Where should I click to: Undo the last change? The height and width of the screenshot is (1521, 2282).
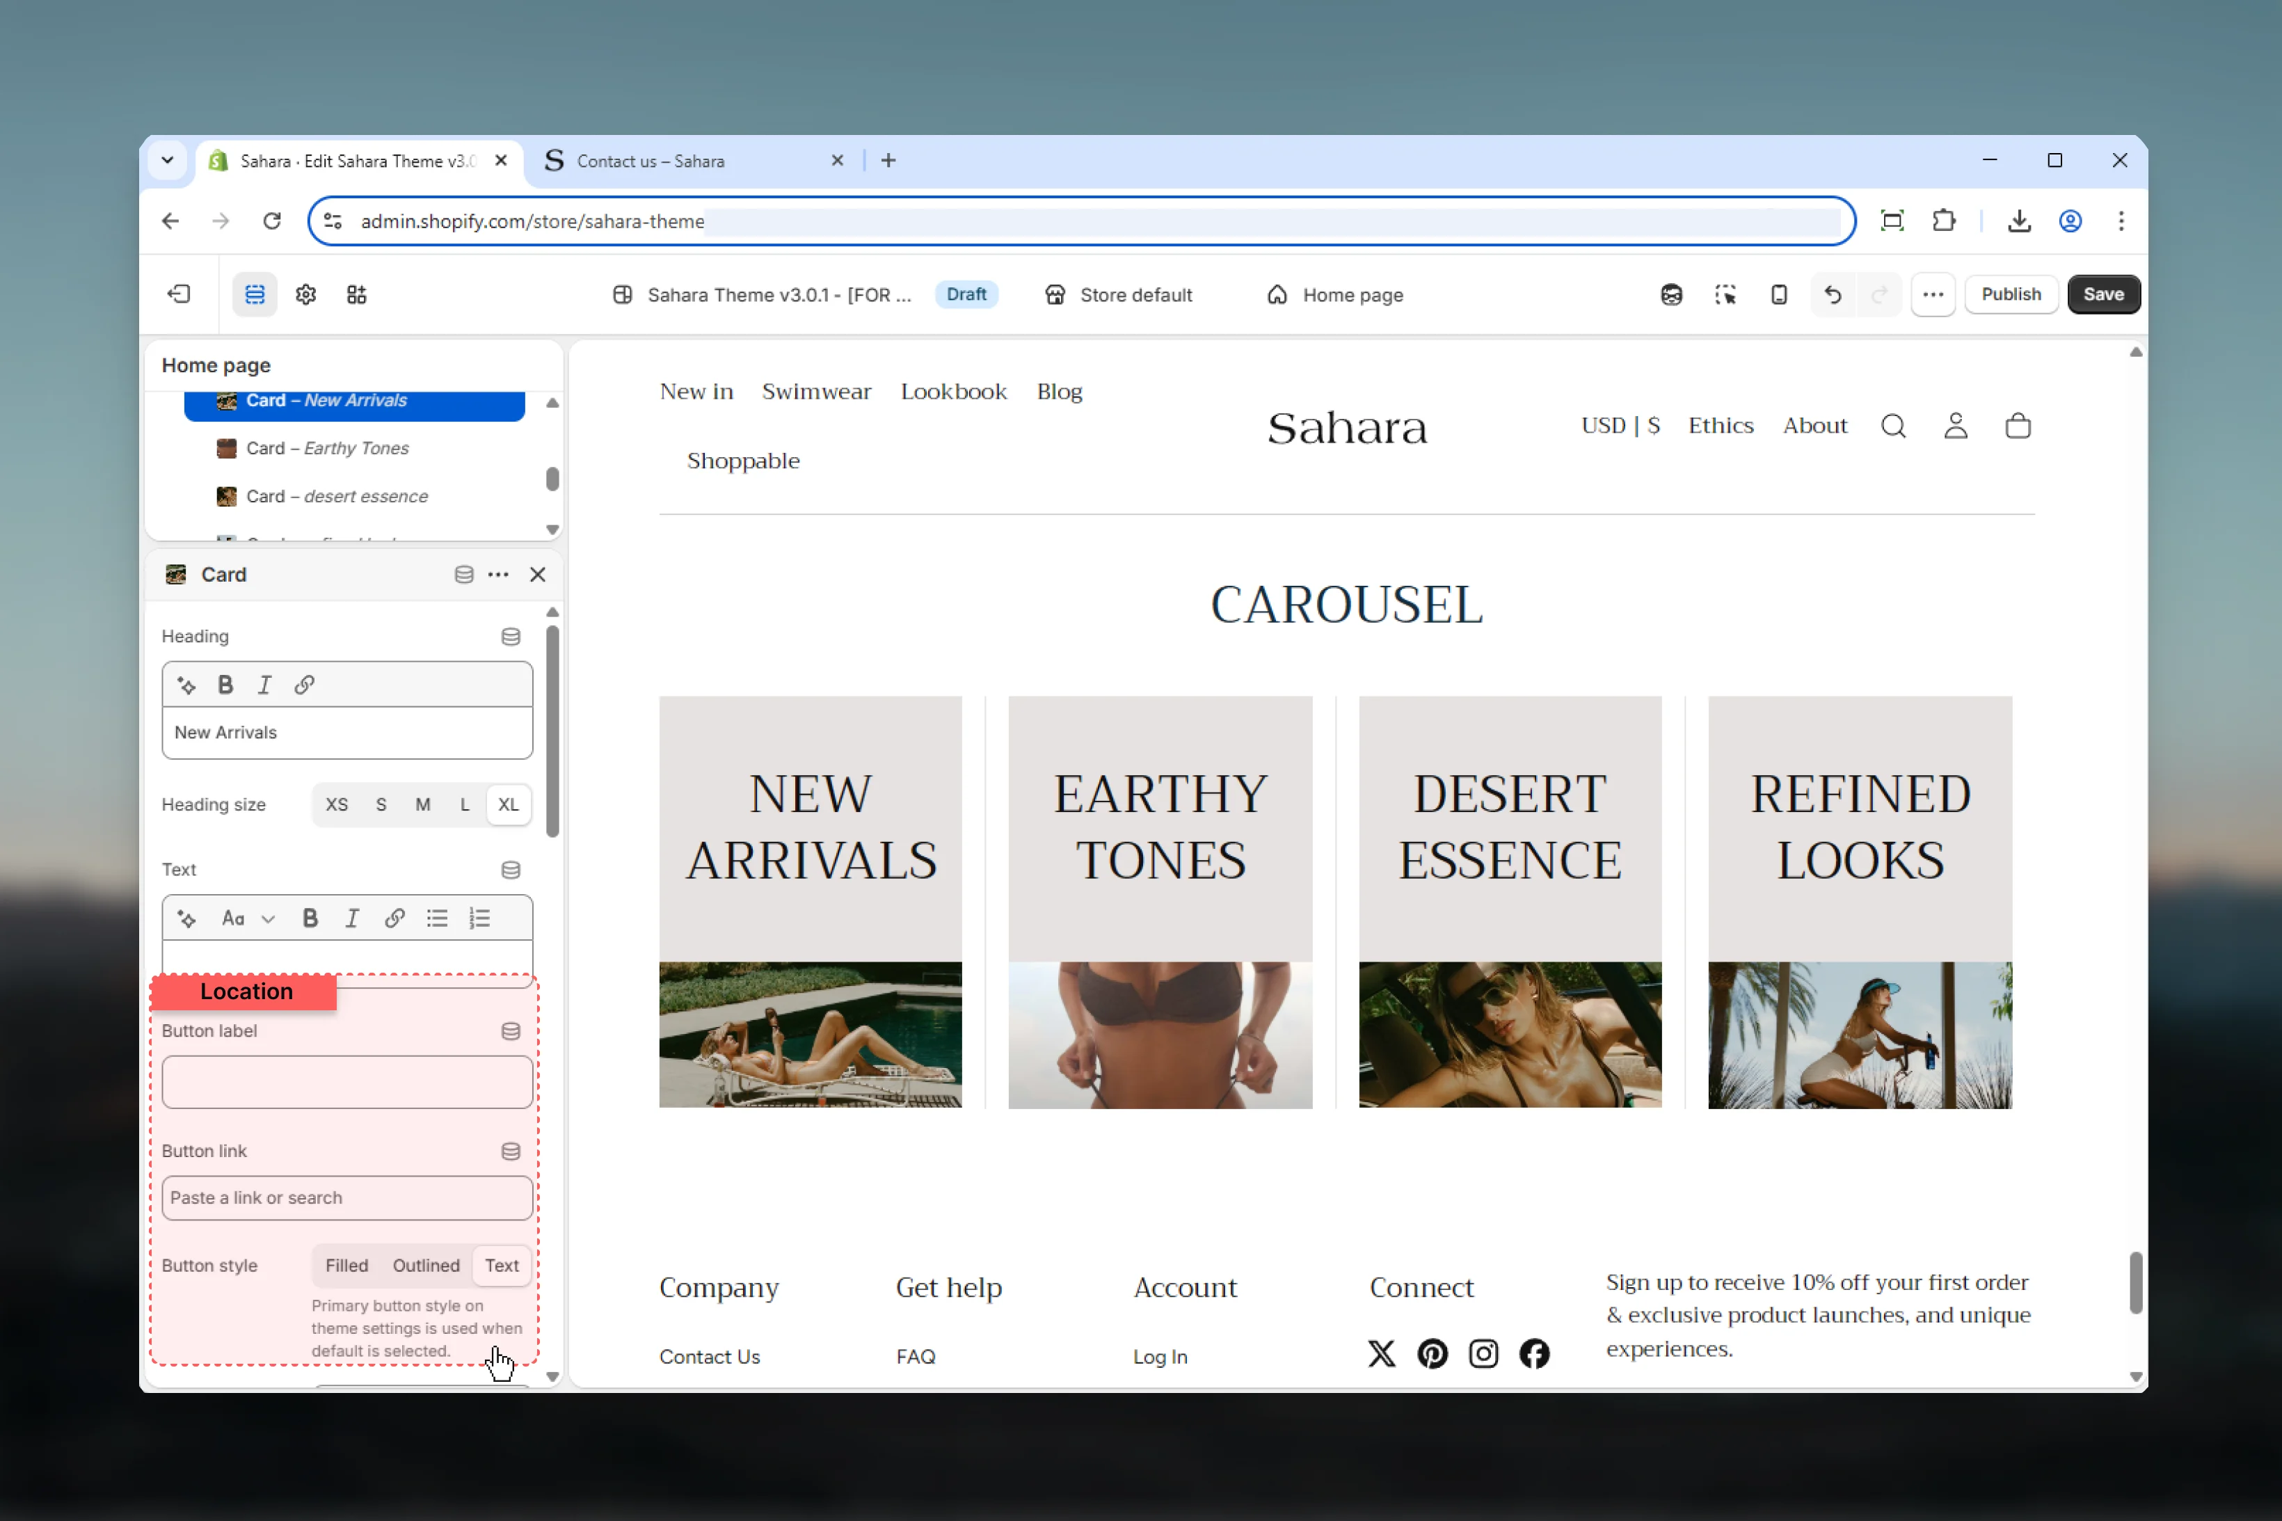[x=1832, y=295]
